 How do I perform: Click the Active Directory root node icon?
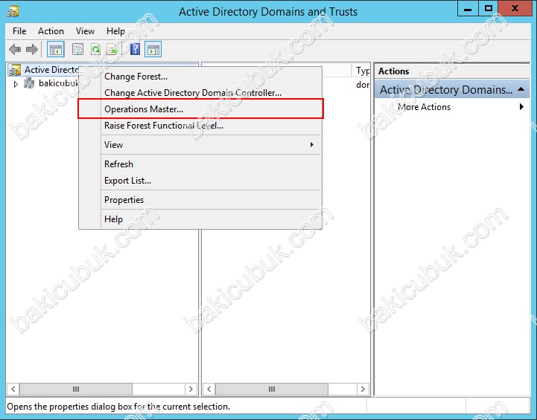click(x=14, y=70)
